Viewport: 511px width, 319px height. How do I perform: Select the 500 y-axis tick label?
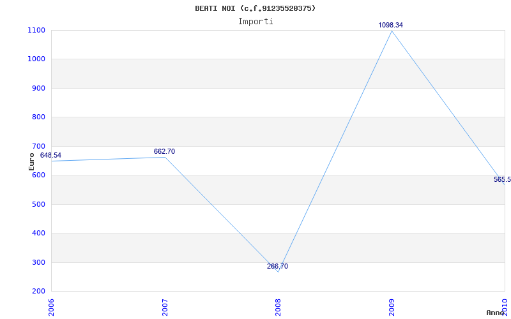pos(38,204)
